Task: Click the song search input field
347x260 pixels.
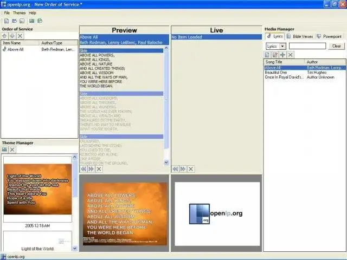Action: (x=307, y=46)
